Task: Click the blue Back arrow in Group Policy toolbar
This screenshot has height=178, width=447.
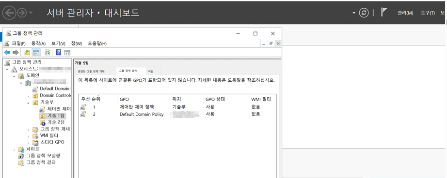Action: point(7,52)
